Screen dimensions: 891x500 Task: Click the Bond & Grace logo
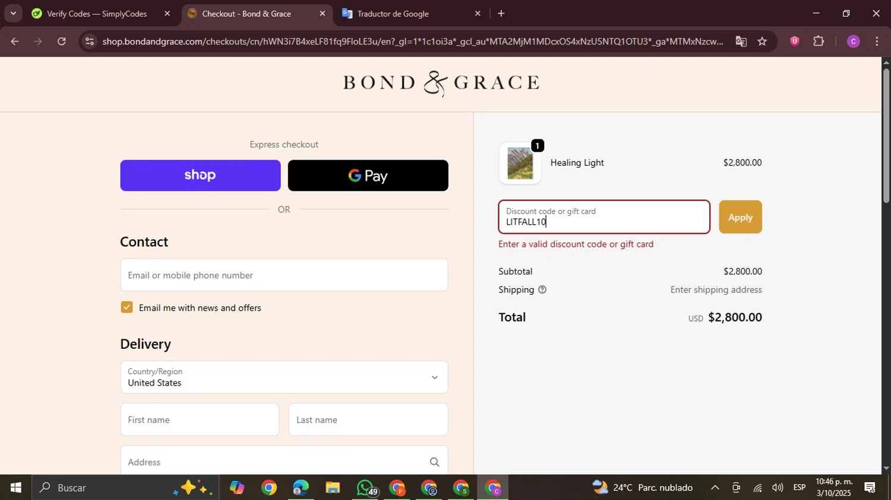(x=441, y=83)
